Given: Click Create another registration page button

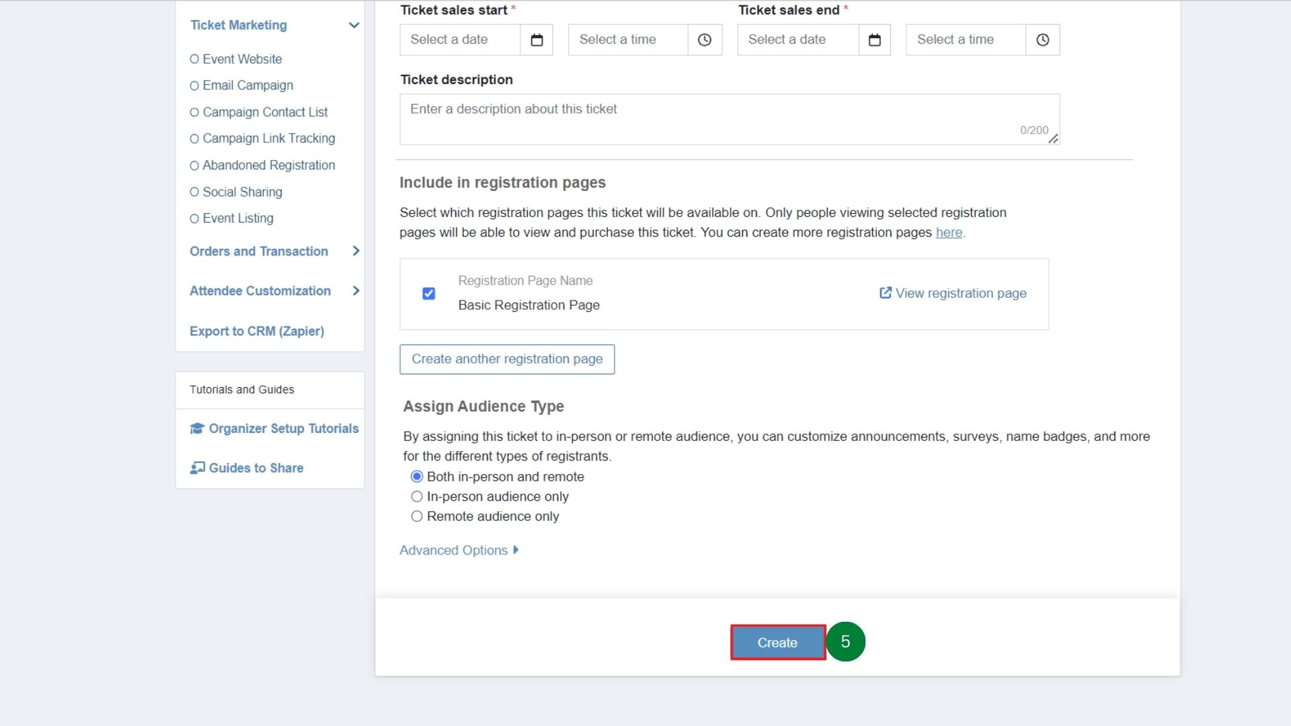Looking at the screenshot, I should coord(507,359).
